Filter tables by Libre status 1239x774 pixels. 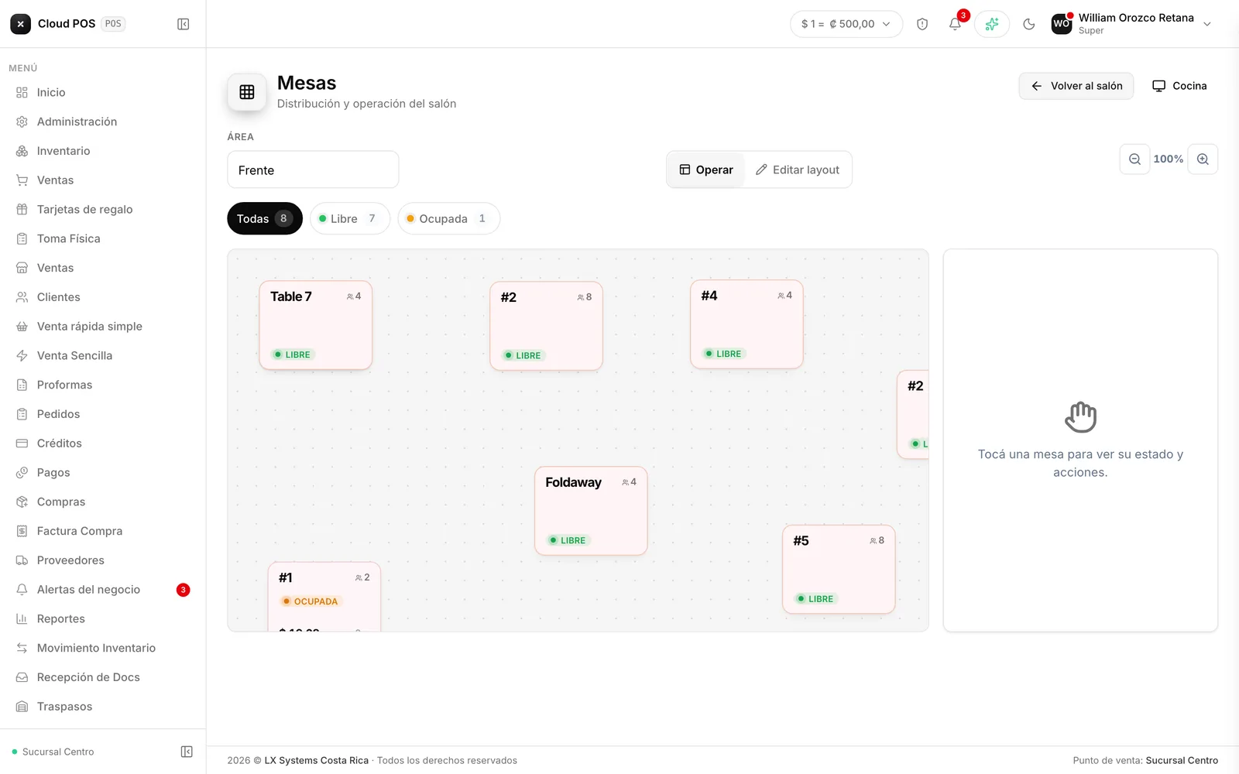(x=349, y=218)
